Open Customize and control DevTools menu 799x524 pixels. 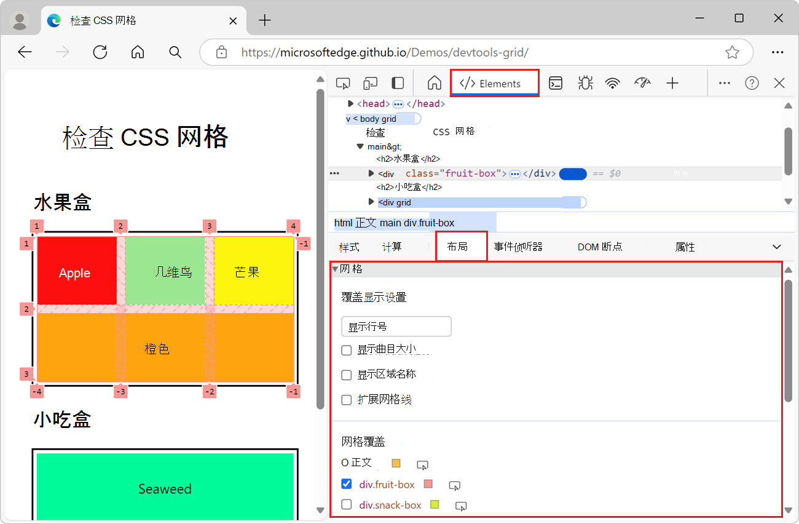(x=725, y=84)
